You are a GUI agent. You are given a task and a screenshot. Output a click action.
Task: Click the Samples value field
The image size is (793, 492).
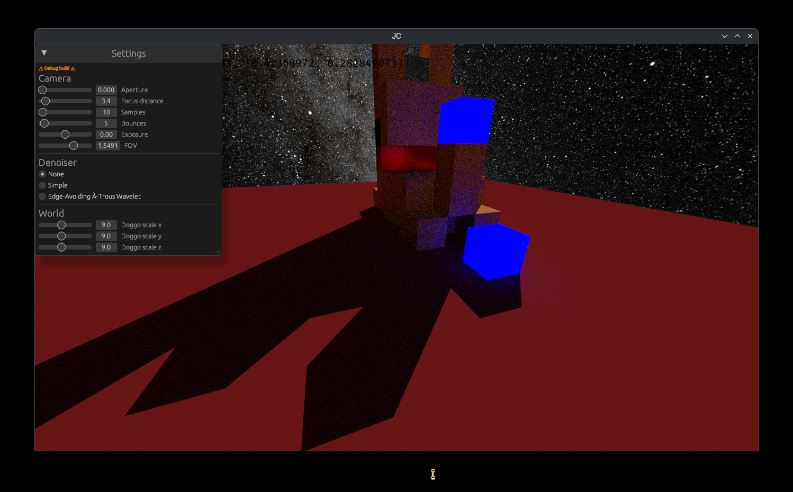pyautogui.click(x=106, y=112)
